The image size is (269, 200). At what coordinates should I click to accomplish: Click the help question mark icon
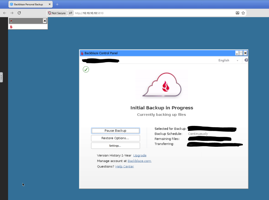click(246, 60)
